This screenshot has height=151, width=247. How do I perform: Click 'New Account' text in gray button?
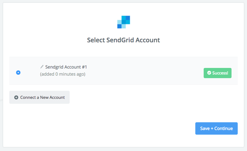tap(52, 97)
